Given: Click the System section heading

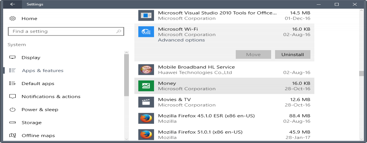Looking at the screenshot, I should (x=17, y=45).
